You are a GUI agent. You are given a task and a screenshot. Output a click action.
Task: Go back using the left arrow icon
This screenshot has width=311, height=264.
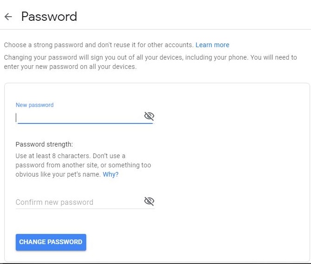8,17
